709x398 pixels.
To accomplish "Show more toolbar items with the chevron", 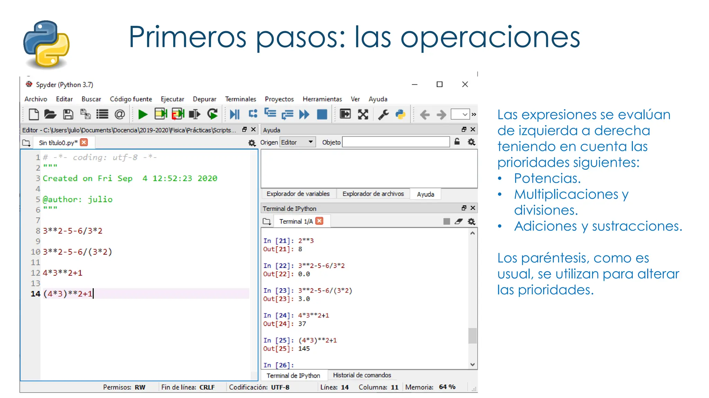I will tap(474, 114).
